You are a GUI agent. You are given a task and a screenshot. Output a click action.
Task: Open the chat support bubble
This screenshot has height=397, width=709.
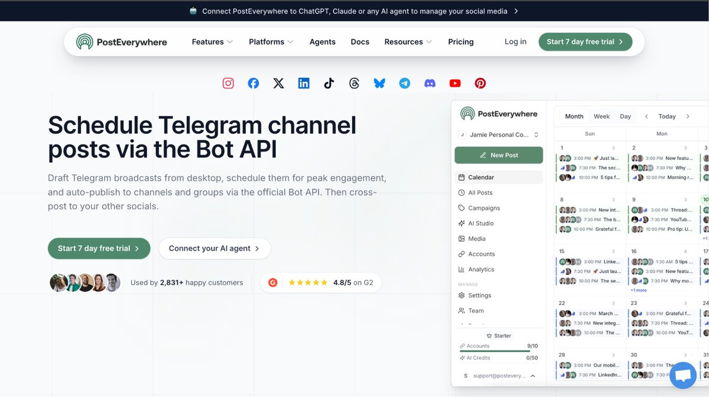click(683, 375)
